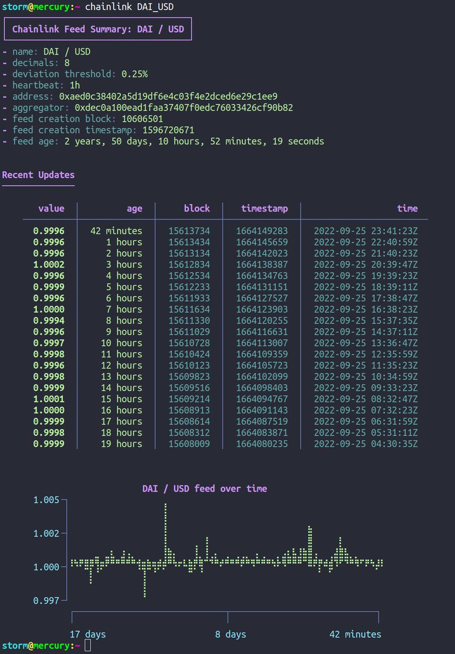
Task: Click the '7 hours' age cell
Action: 124,309
